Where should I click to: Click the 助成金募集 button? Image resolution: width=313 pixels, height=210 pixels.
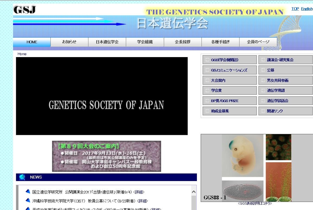click(x=230, y=111)
